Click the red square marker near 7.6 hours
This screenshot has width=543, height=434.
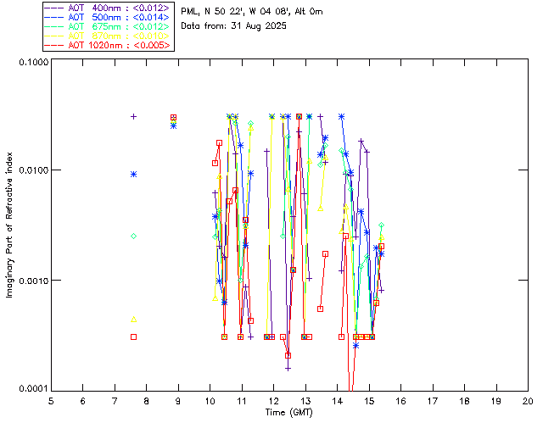[x=134, y=337]
